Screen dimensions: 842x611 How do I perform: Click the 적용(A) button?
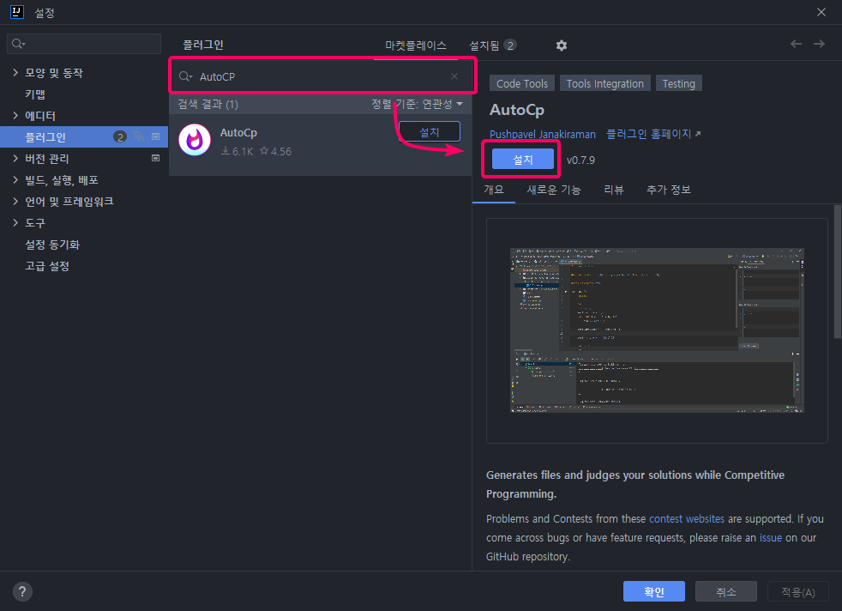pyautogui.click(x=797, y=591)
